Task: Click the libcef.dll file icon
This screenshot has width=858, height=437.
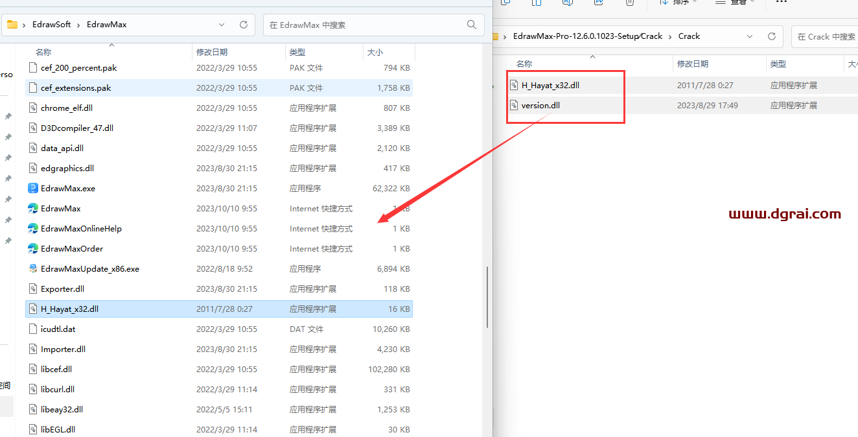Action: tap(34, 370)
